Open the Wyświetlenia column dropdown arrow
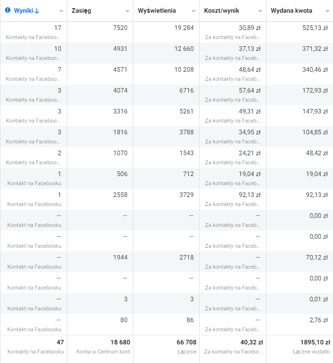333x363 pixels. (194, 11)
